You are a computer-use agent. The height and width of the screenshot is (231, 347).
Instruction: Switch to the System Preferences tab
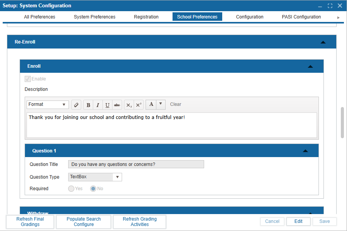click(94, 17)
